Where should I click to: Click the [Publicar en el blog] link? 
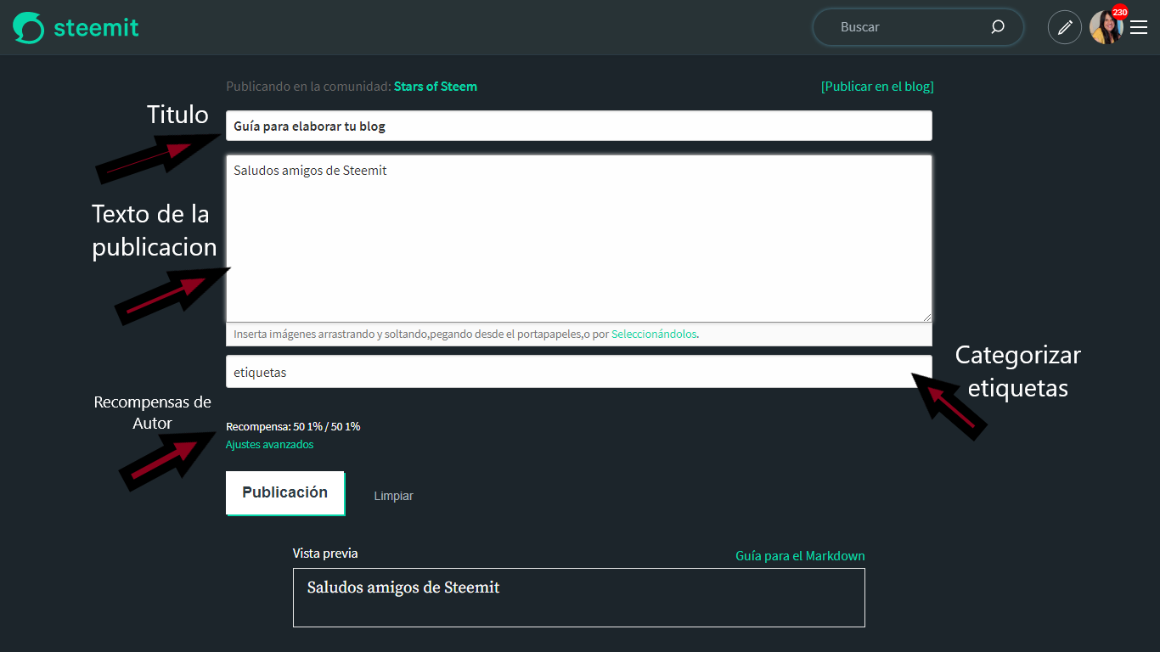[877, 86]
